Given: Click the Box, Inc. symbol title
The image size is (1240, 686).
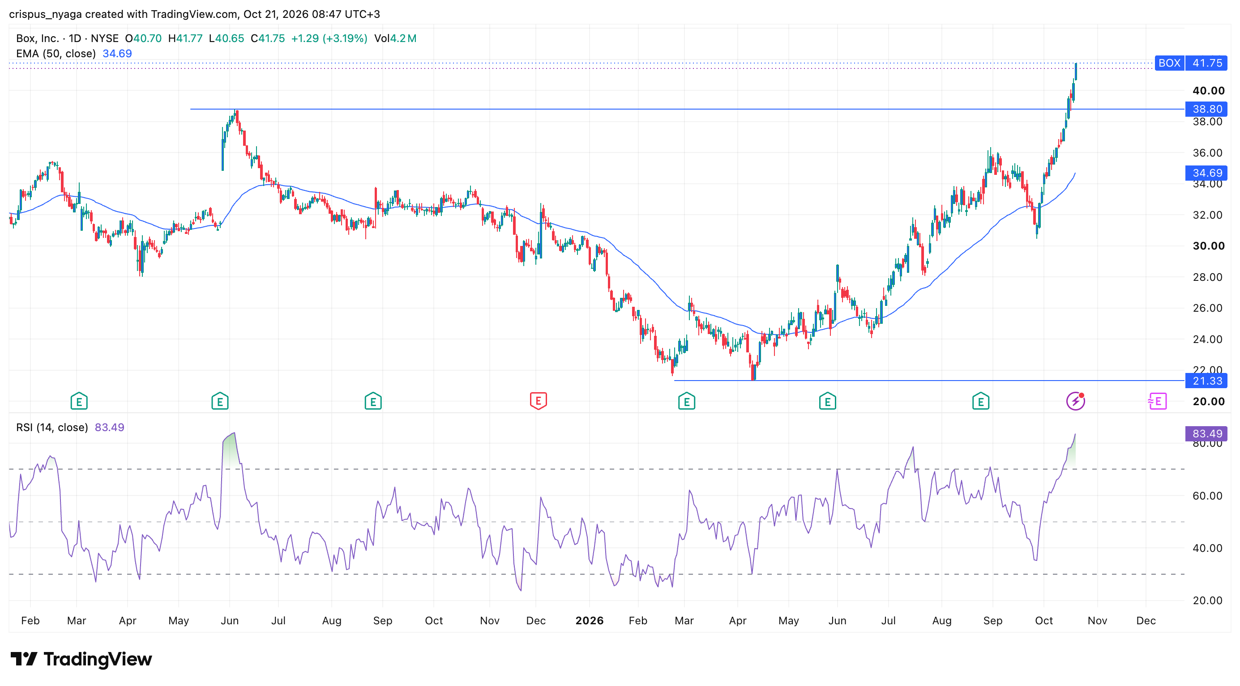Looking at the screenshot, I should pos(37,38).
